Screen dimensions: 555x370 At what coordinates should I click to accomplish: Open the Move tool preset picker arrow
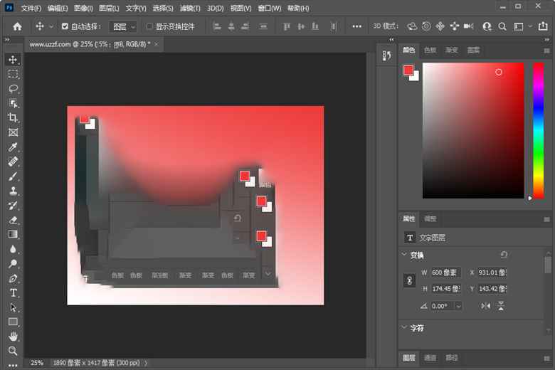(x=51, y=26)
